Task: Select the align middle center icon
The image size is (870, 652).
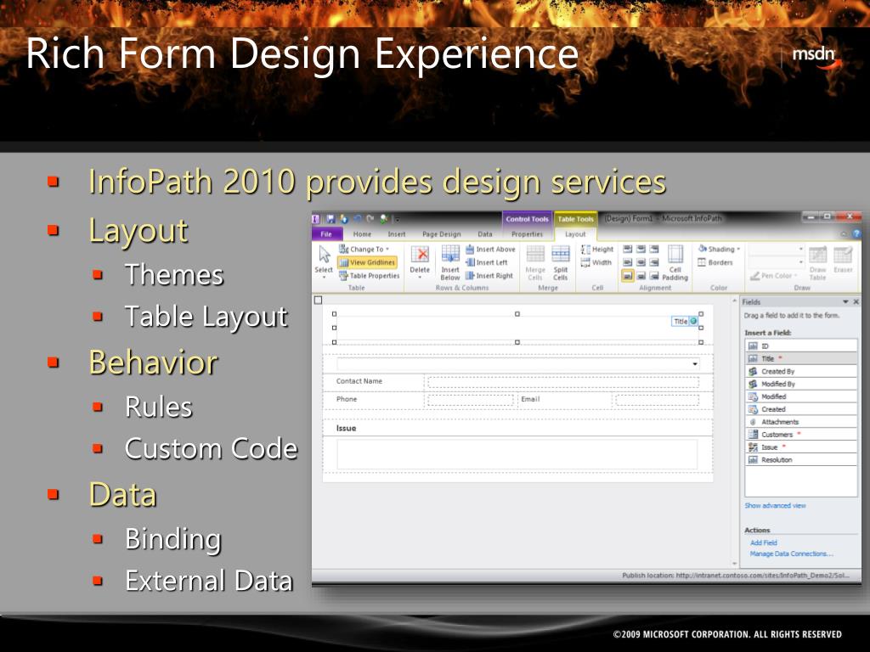Action: point(641,262)
